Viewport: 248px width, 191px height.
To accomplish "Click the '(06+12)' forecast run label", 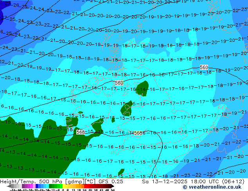I will [x=233, y=181].
